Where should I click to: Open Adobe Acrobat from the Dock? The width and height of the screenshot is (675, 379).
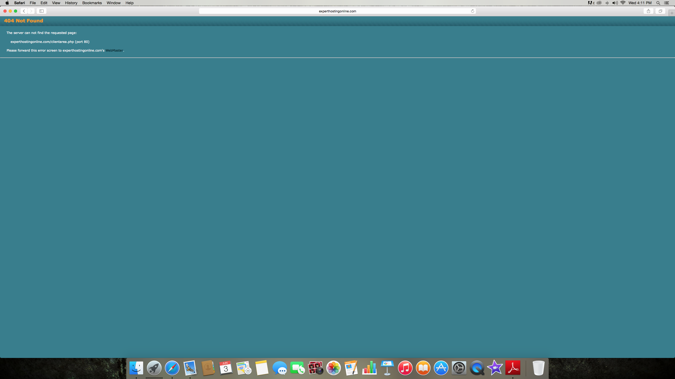pos(513,368)
